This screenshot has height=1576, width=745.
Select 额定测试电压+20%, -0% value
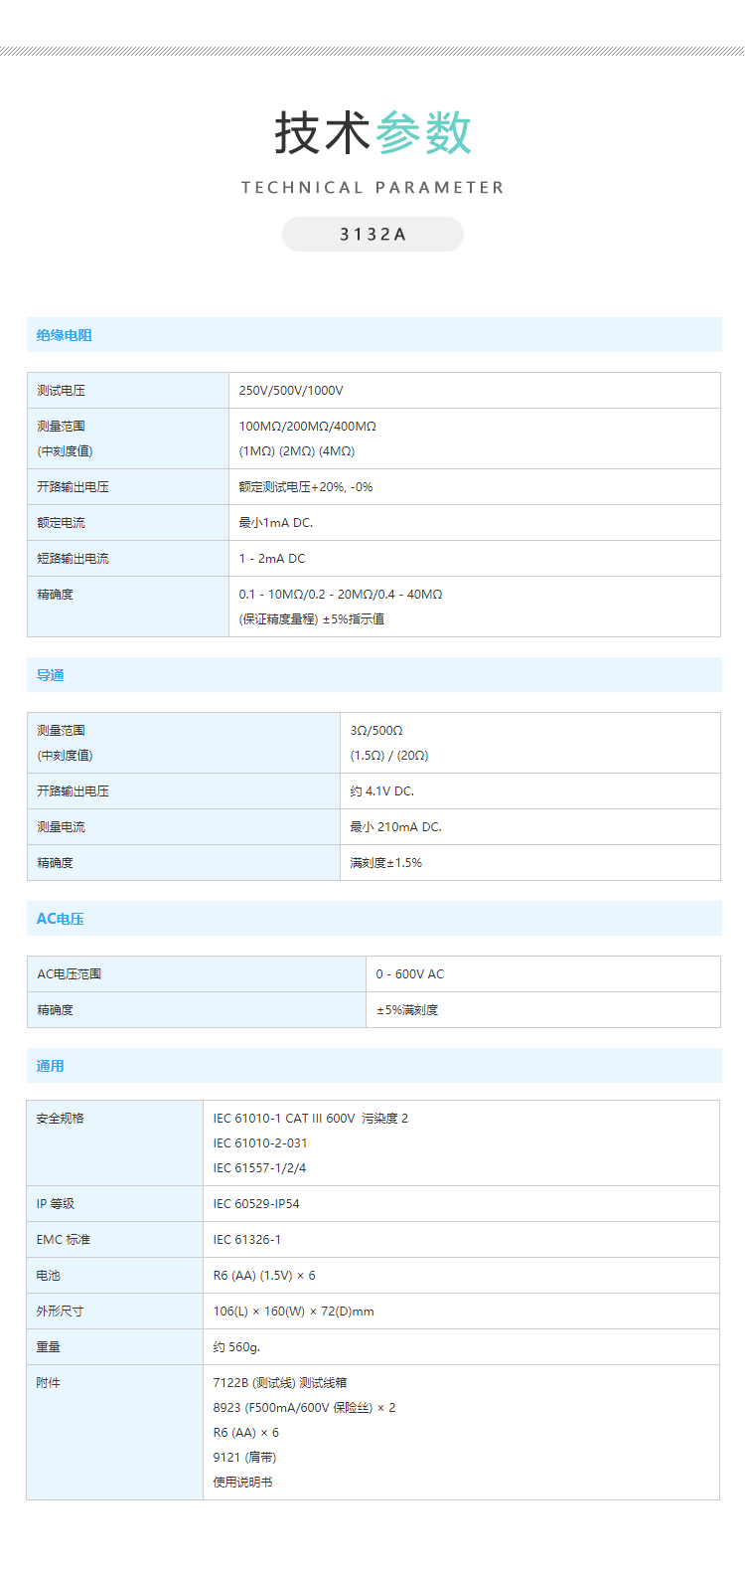tap(306, 487)
